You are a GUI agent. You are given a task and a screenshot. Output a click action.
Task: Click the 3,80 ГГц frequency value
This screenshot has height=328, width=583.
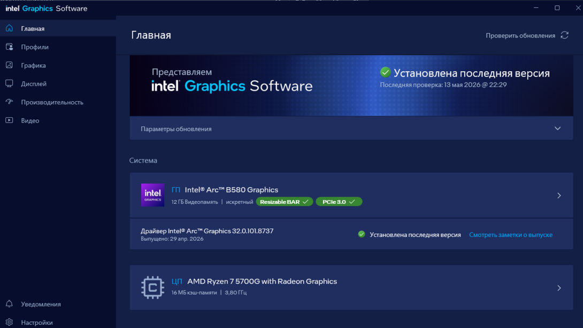[235, 293]
